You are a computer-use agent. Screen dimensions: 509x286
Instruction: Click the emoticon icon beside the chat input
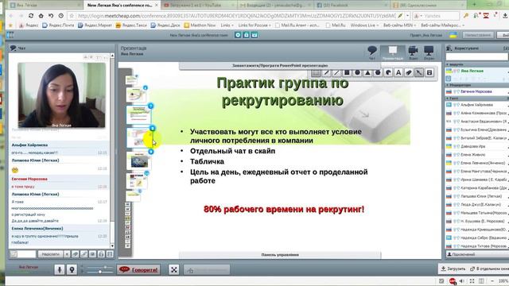[x=14, y=254]
